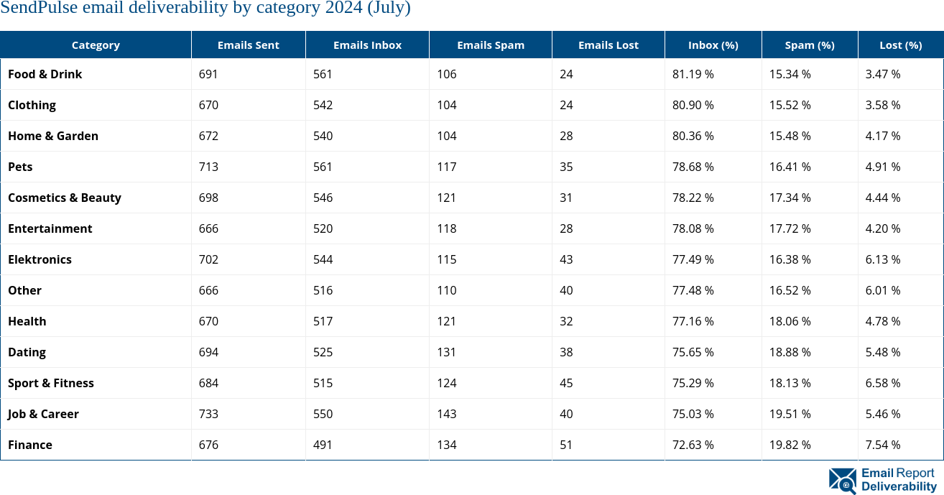
Task: Sort by the Emails Spam column header
Action: tap(491, 45)
